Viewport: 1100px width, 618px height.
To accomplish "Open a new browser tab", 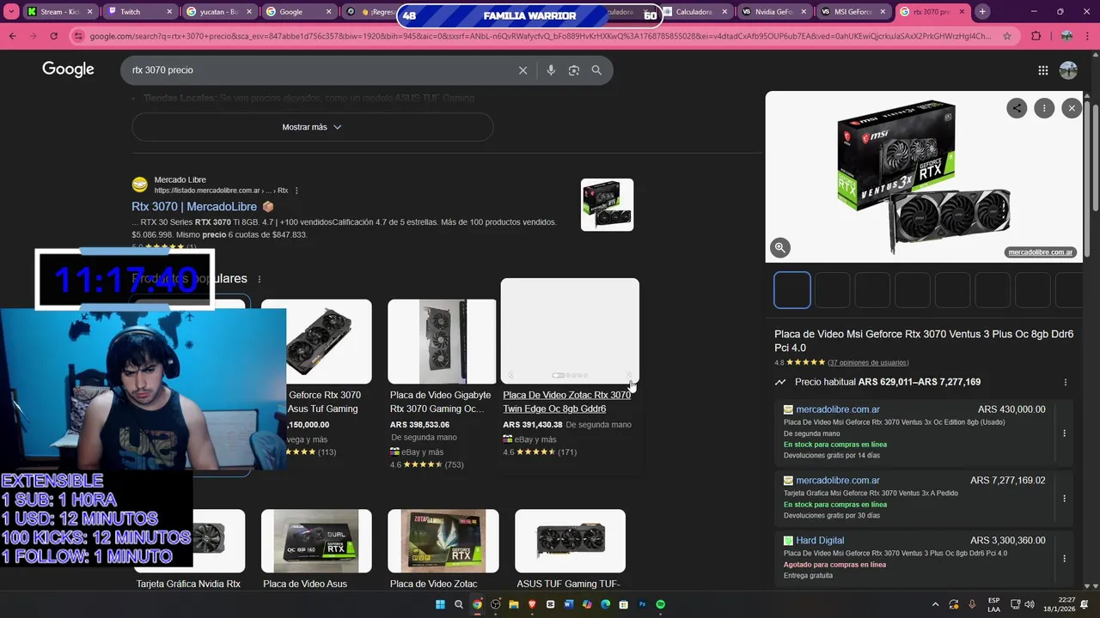I will pos(982,12).
